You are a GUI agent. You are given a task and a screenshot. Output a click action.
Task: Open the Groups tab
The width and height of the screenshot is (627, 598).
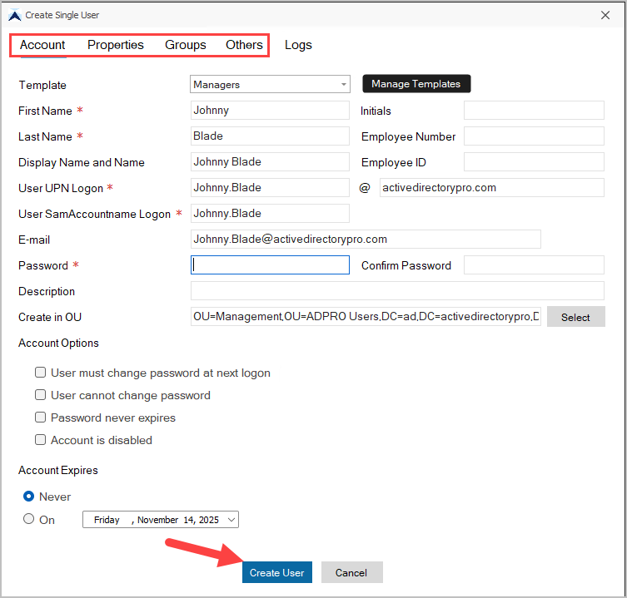point(186,45)
